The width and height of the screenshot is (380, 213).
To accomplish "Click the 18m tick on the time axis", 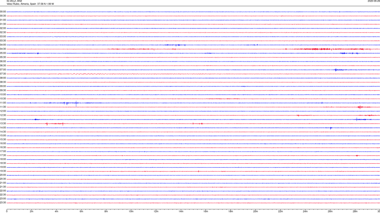I will 231,211.
